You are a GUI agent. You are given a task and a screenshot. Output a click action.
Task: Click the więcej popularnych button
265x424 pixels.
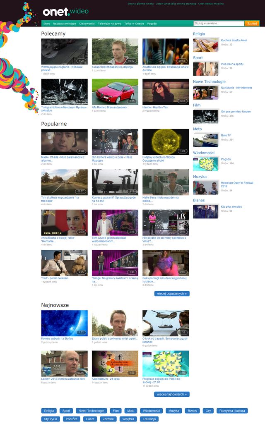tap(172, 294)
